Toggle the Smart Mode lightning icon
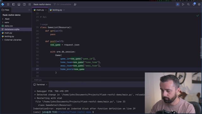The height and width of the screenshot is (114, 202). coord(178,4)
